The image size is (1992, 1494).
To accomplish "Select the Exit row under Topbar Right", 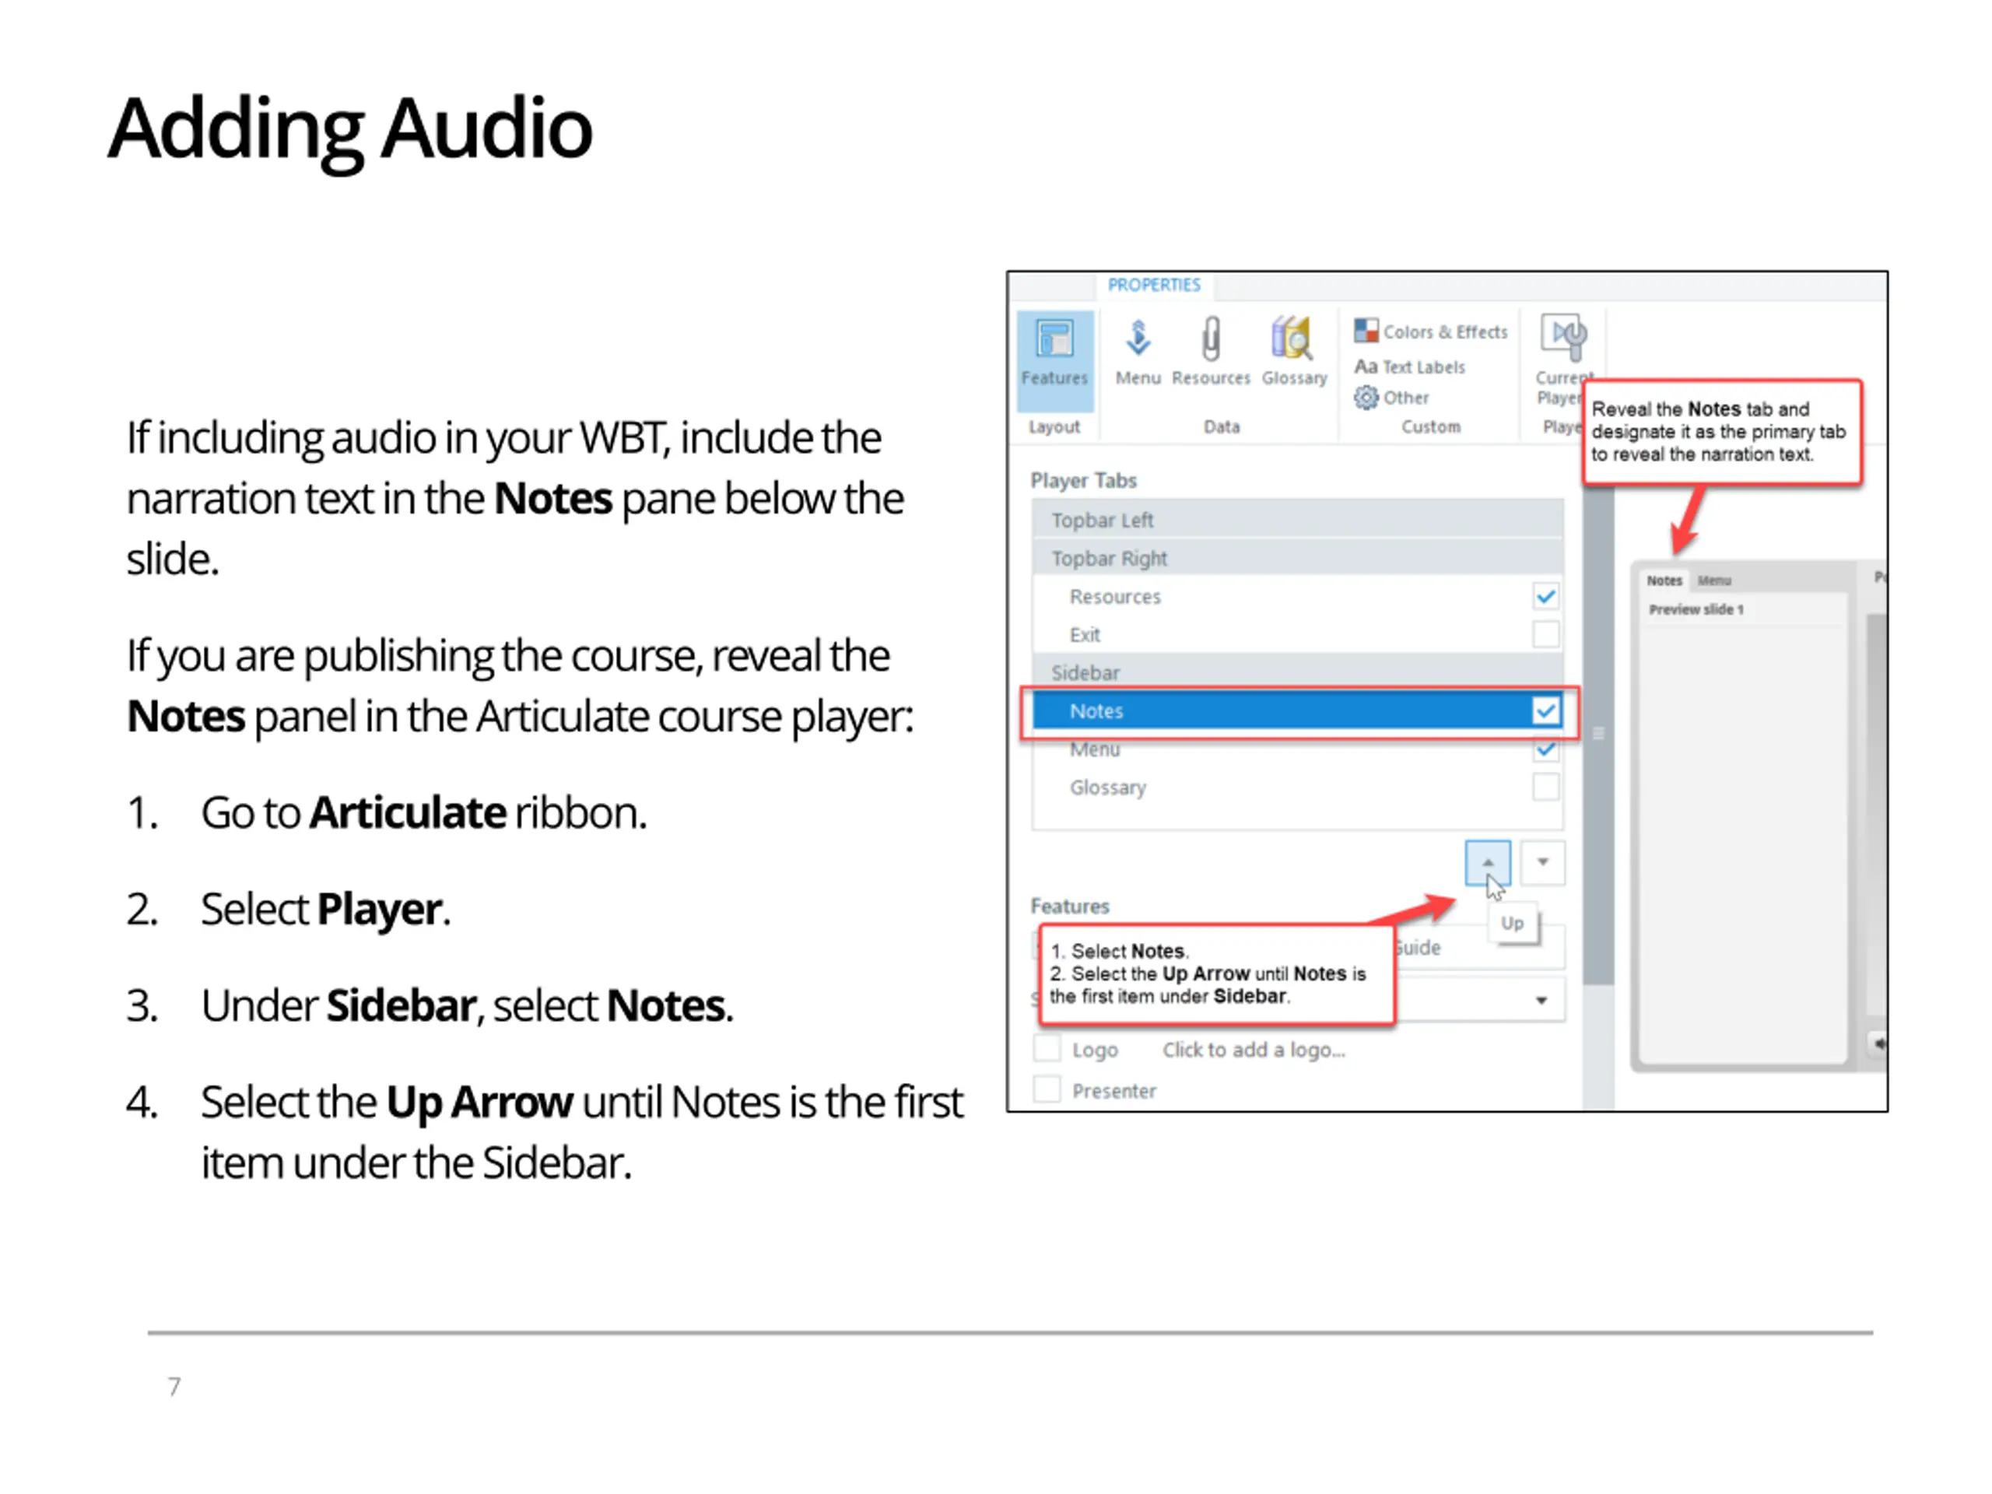I will click(x=1298, y=634).
